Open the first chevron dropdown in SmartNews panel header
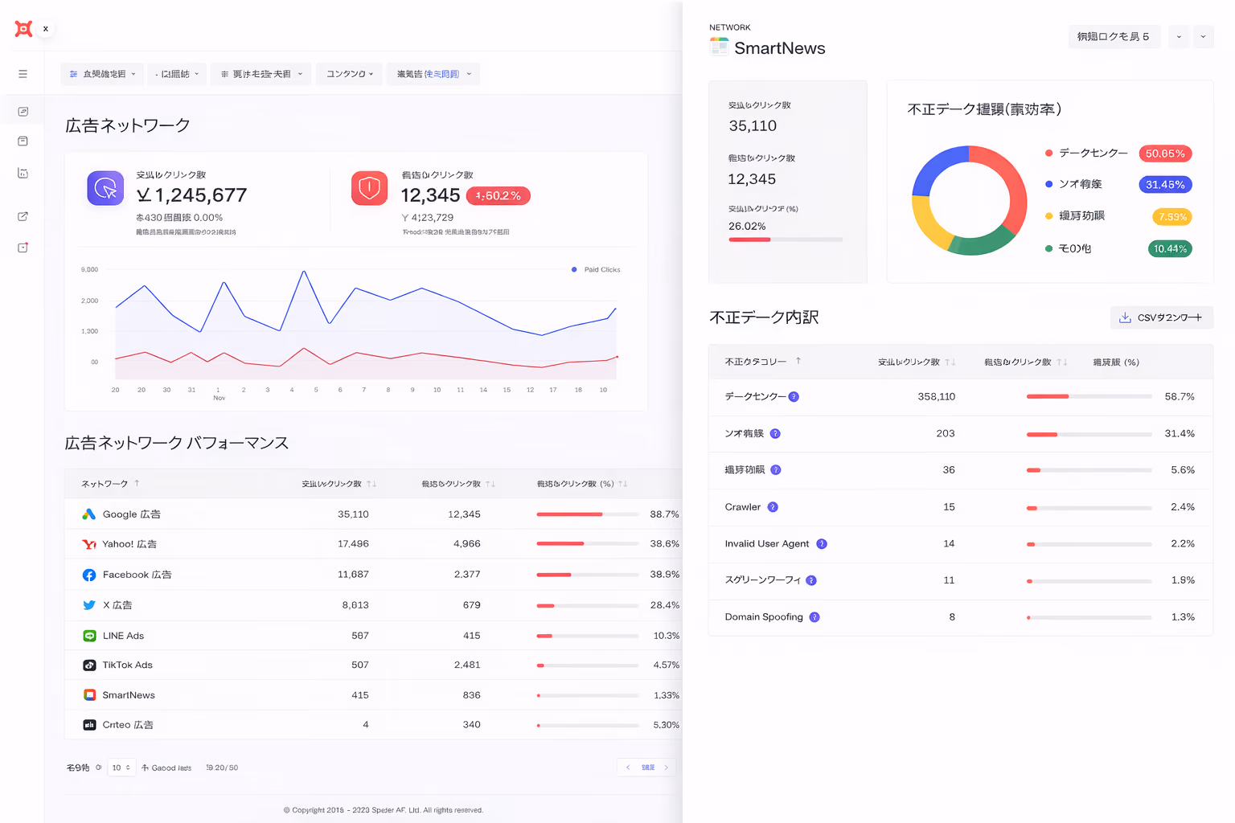1235x823 pixels. (1179, 36)
